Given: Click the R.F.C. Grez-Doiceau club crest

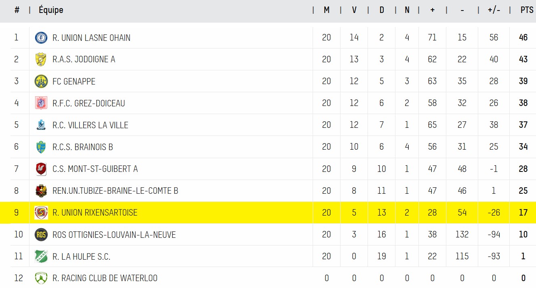Looking at the screenshot, I should pyautogui.click(x=41, y=103).
